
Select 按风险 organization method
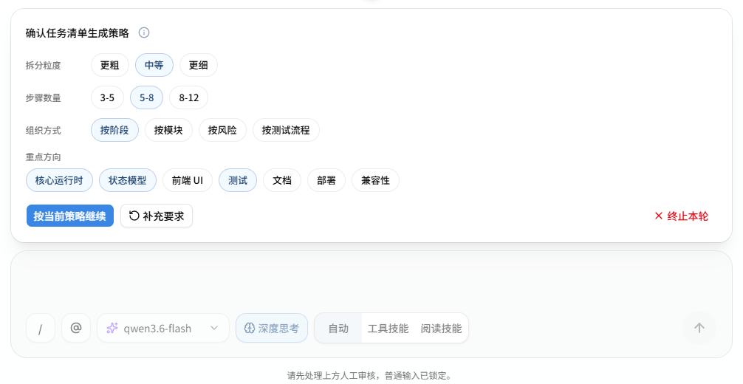point(222,130)
